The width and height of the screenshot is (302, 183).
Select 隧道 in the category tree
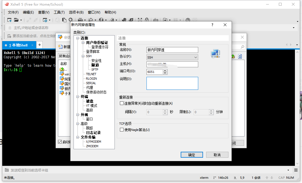tap(95, 65)
